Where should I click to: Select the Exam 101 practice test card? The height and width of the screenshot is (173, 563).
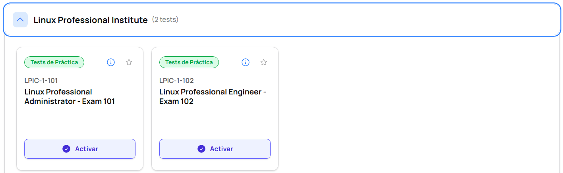pyautogui.click(x=79, y=121)
